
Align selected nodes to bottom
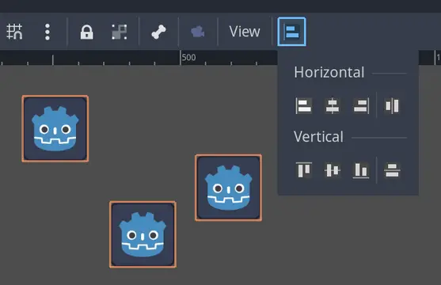click(x=361, y=170)
